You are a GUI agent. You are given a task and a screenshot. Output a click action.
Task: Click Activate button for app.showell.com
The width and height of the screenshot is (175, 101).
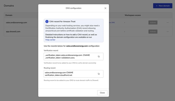[x=153, y=32]
